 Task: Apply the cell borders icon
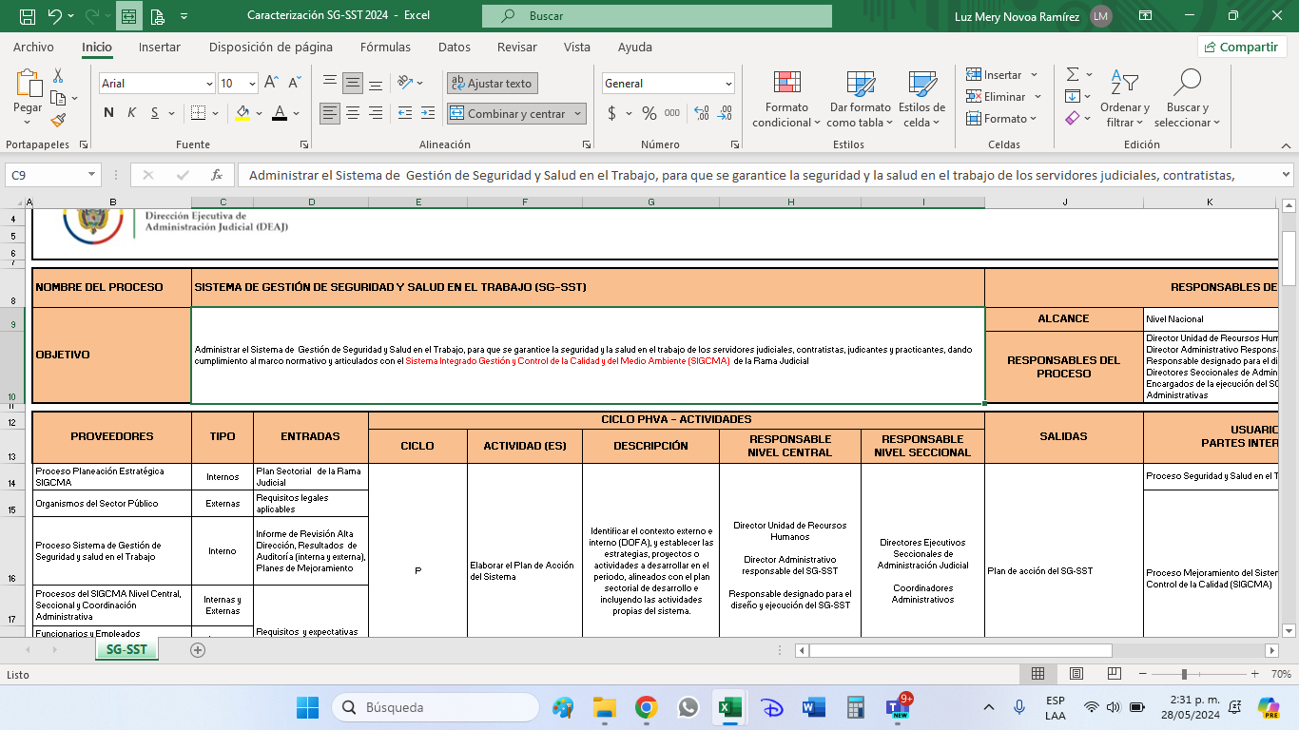[x=198, y=113]
